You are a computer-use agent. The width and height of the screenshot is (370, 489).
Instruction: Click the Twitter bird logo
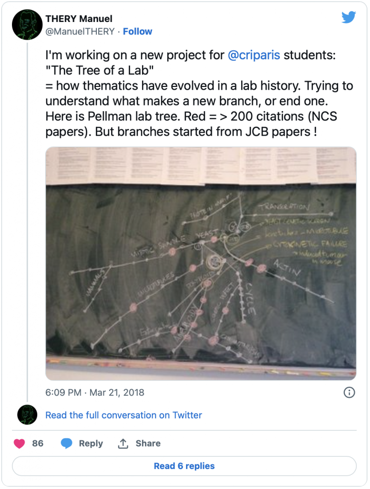[x=349, y=17]
